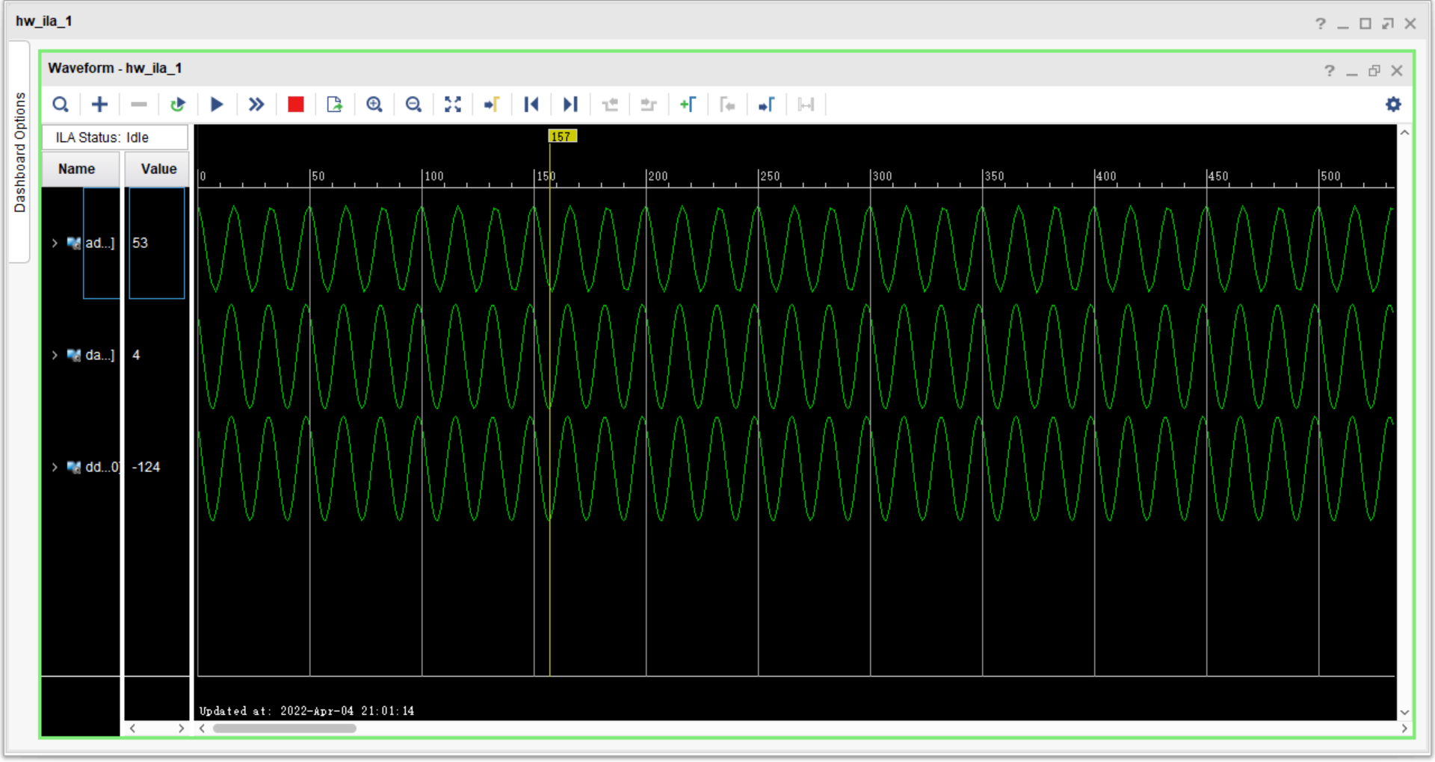Open the waveform settings gear
The height and width of the screenshot is (762, 1435).
1393,104
